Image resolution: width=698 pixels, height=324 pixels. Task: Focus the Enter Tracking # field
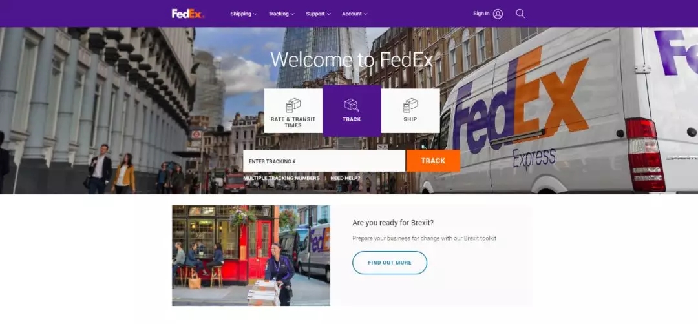(324, 161)
